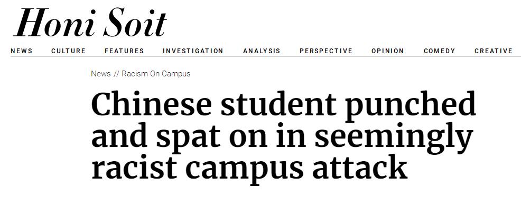Click the word 'racist' in the headline
The image size is (521, 197).
click(133, 167)
